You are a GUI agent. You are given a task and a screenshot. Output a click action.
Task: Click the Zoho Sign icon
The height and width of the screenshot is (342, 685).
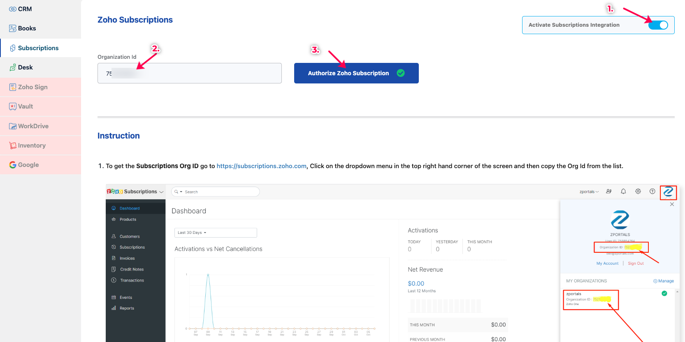[x=13, y=87]
